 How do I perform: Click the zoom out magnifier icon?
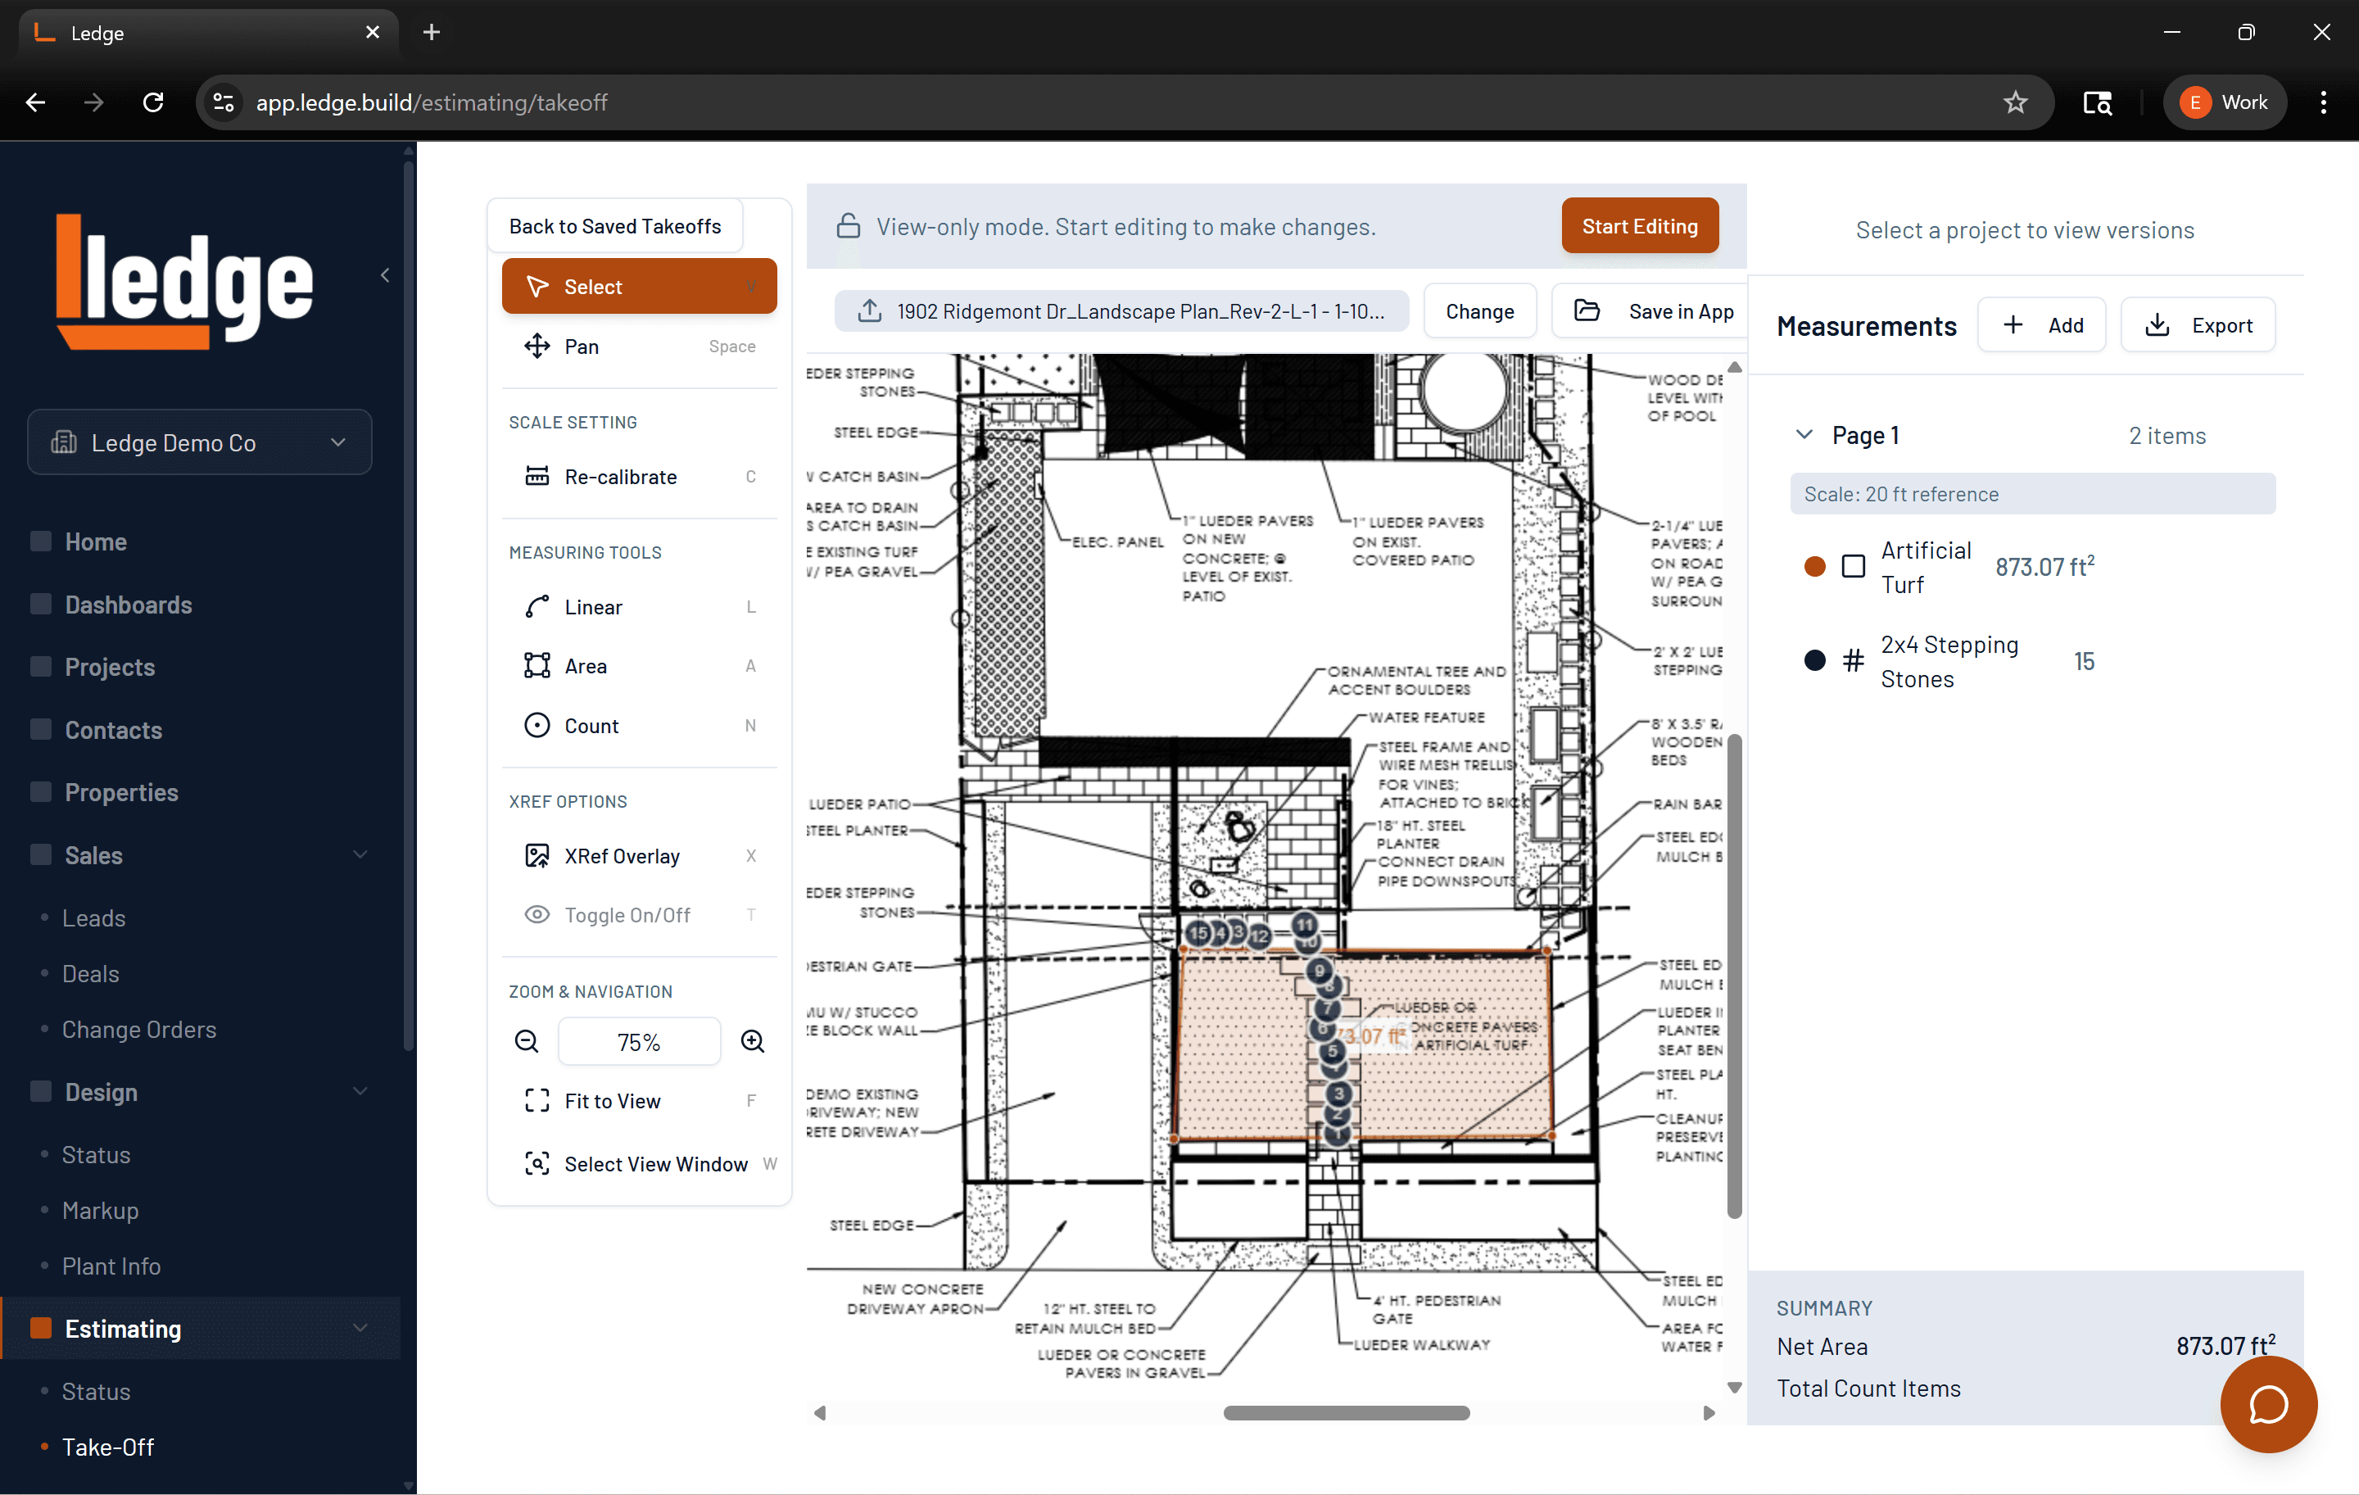[527, 1041]
